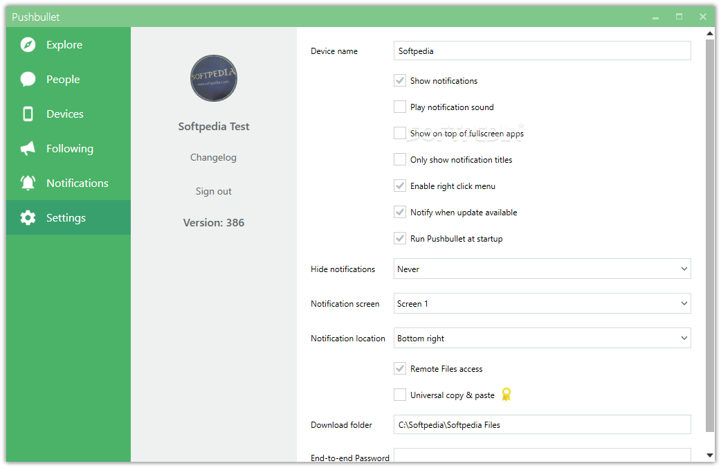The width and height of the screenshot is (721, 468).
Task: Minimize the Pushbullet window
Action: click(656, 17)
